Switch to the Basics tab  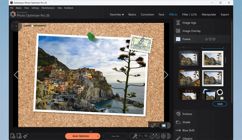132,14
